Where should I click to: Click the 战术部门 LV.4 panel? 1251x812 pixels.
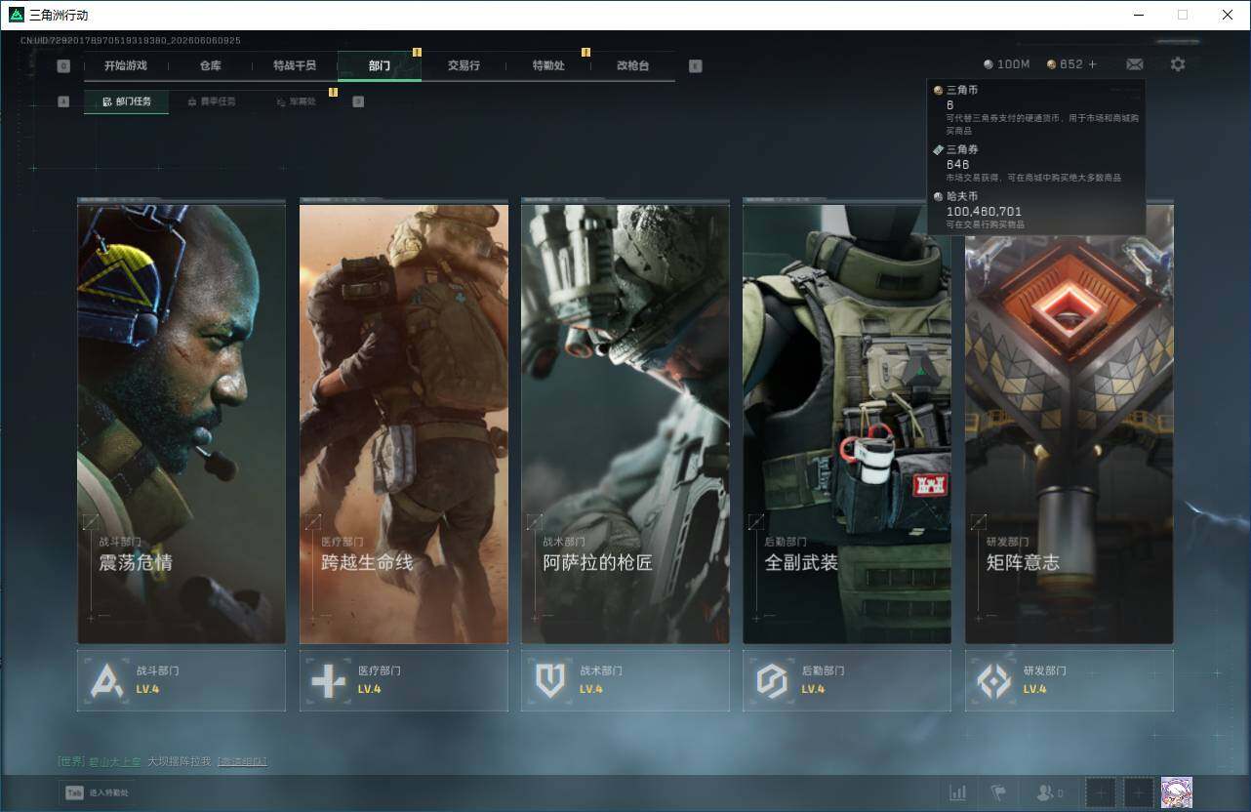[x=625, y=680]
